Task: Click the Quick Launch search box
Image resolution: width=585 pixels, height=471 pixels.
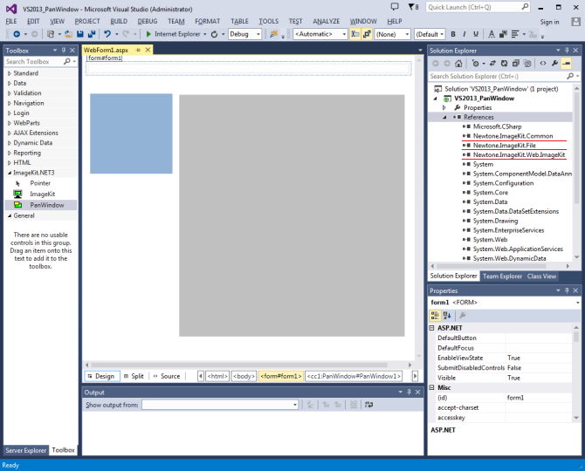Action: [x=478, y=7]
